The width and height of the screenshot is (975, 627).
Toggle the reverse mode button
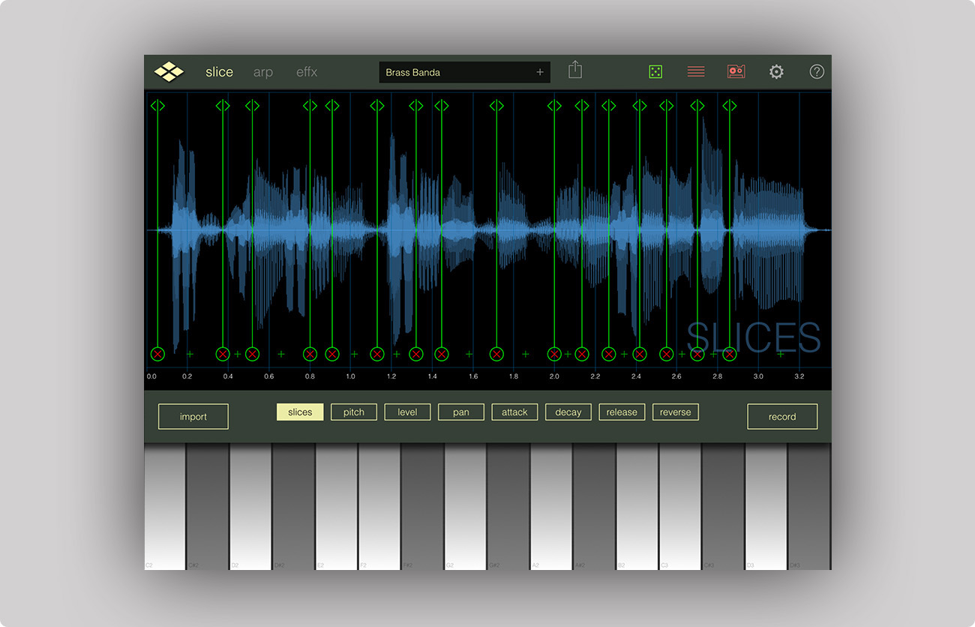click(676, 412)
